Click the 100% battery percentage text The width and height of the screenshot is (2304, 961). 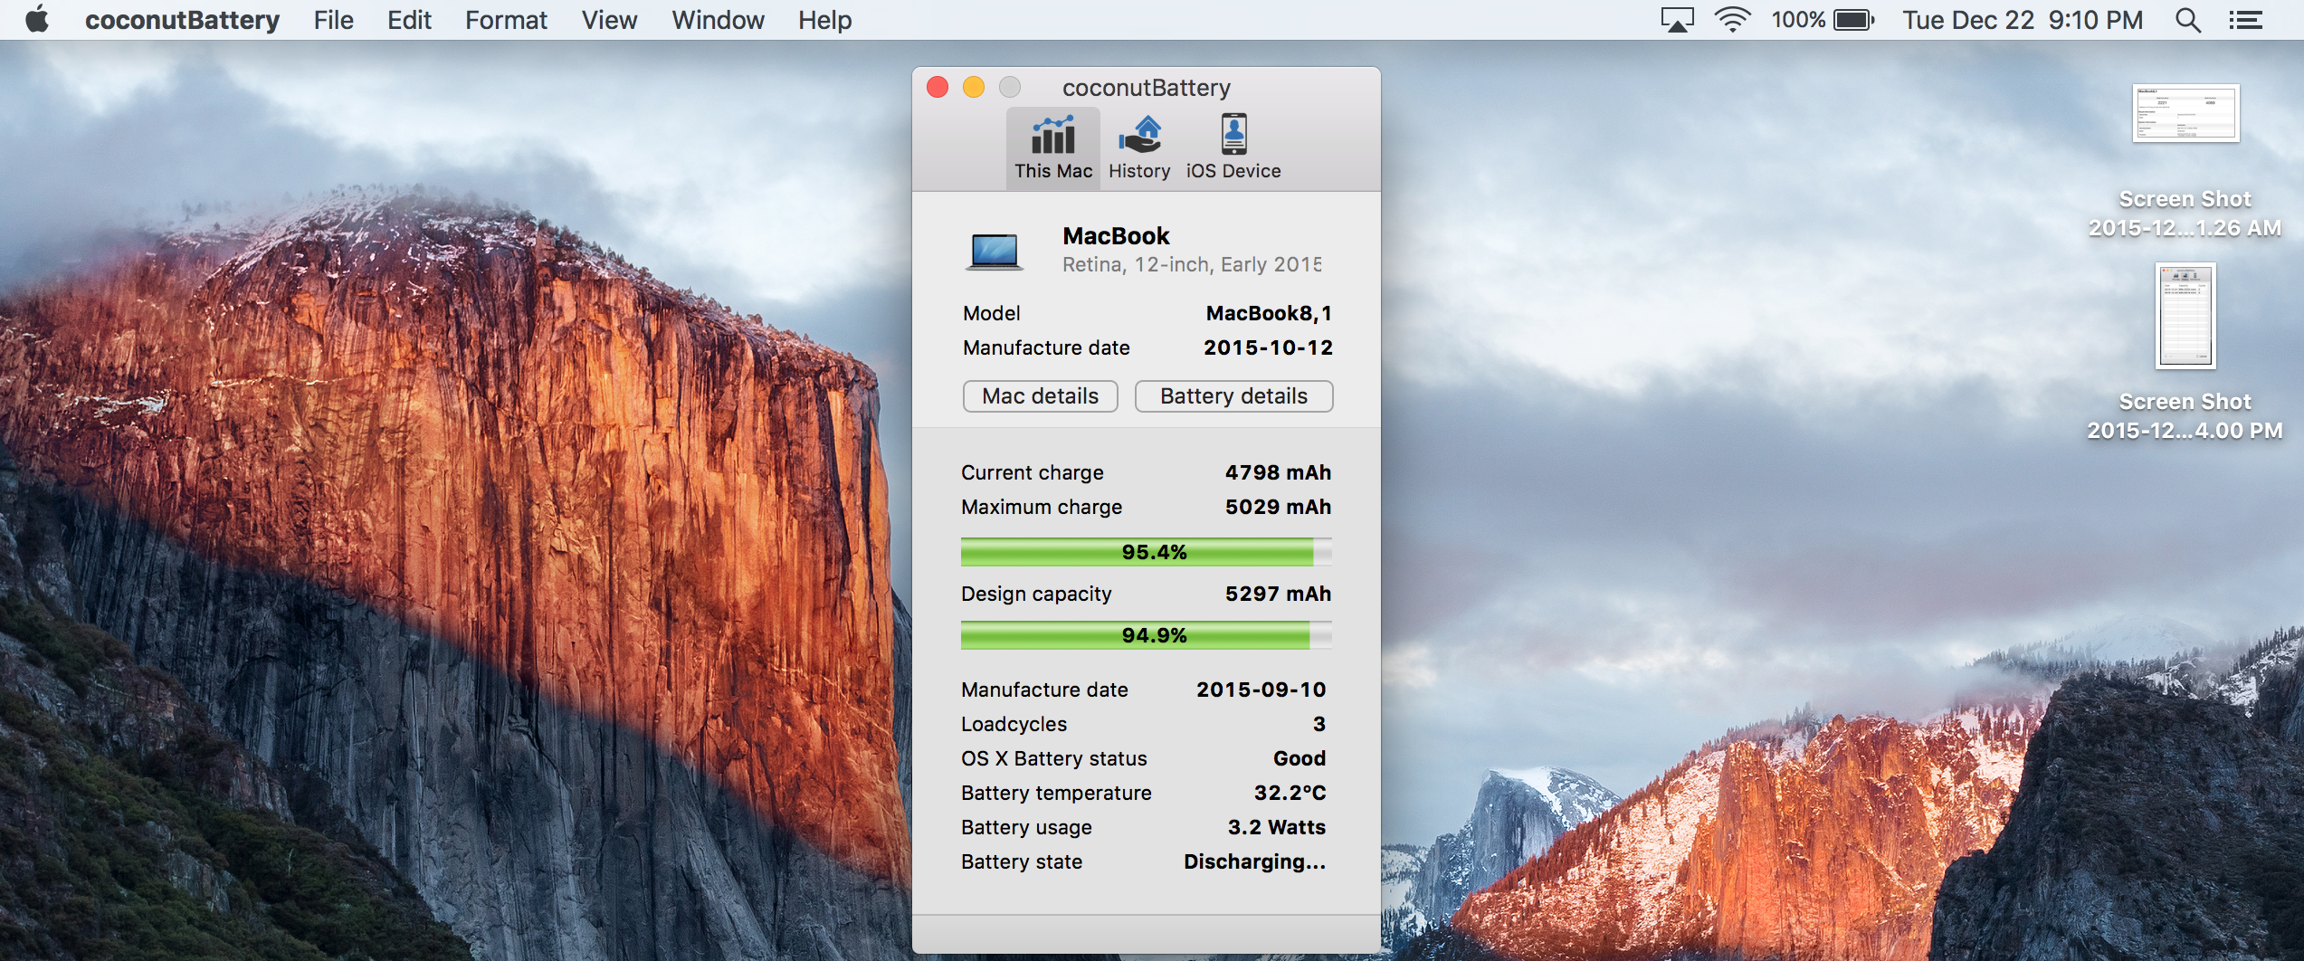[x=1797, y=20]
